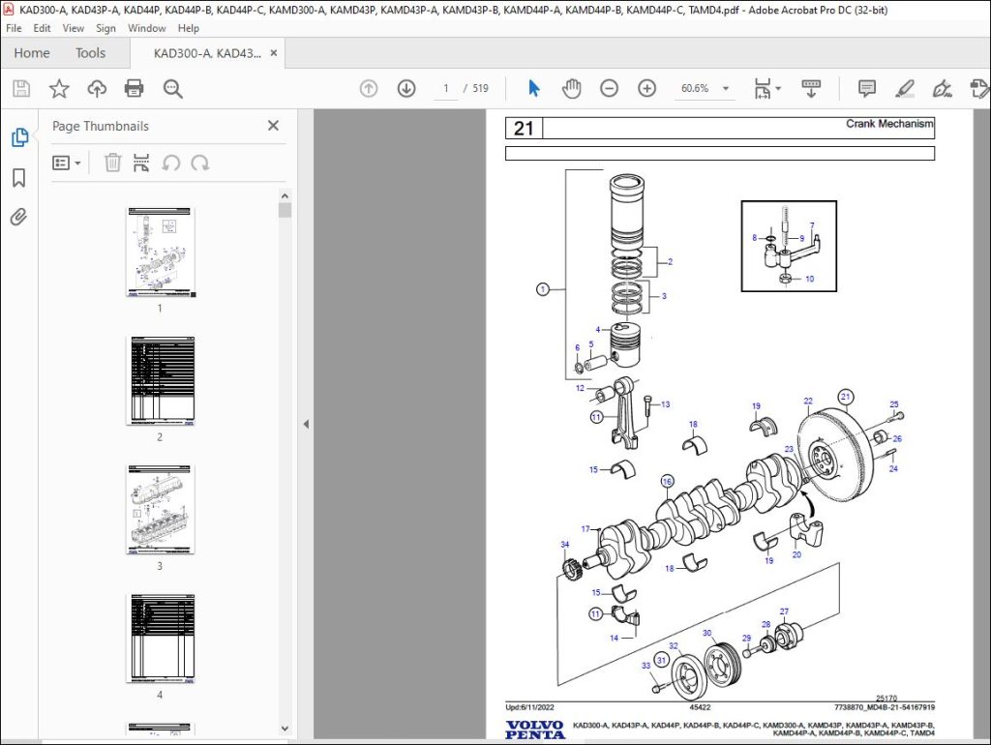
Task: Open the fit page width tool
Action: point(763,88)
